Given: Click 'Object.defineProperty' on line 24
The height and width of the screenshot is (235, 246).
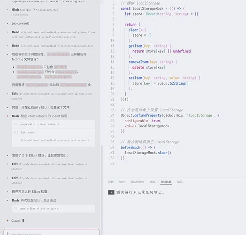Looking at the screenshot, I should 141,115.
